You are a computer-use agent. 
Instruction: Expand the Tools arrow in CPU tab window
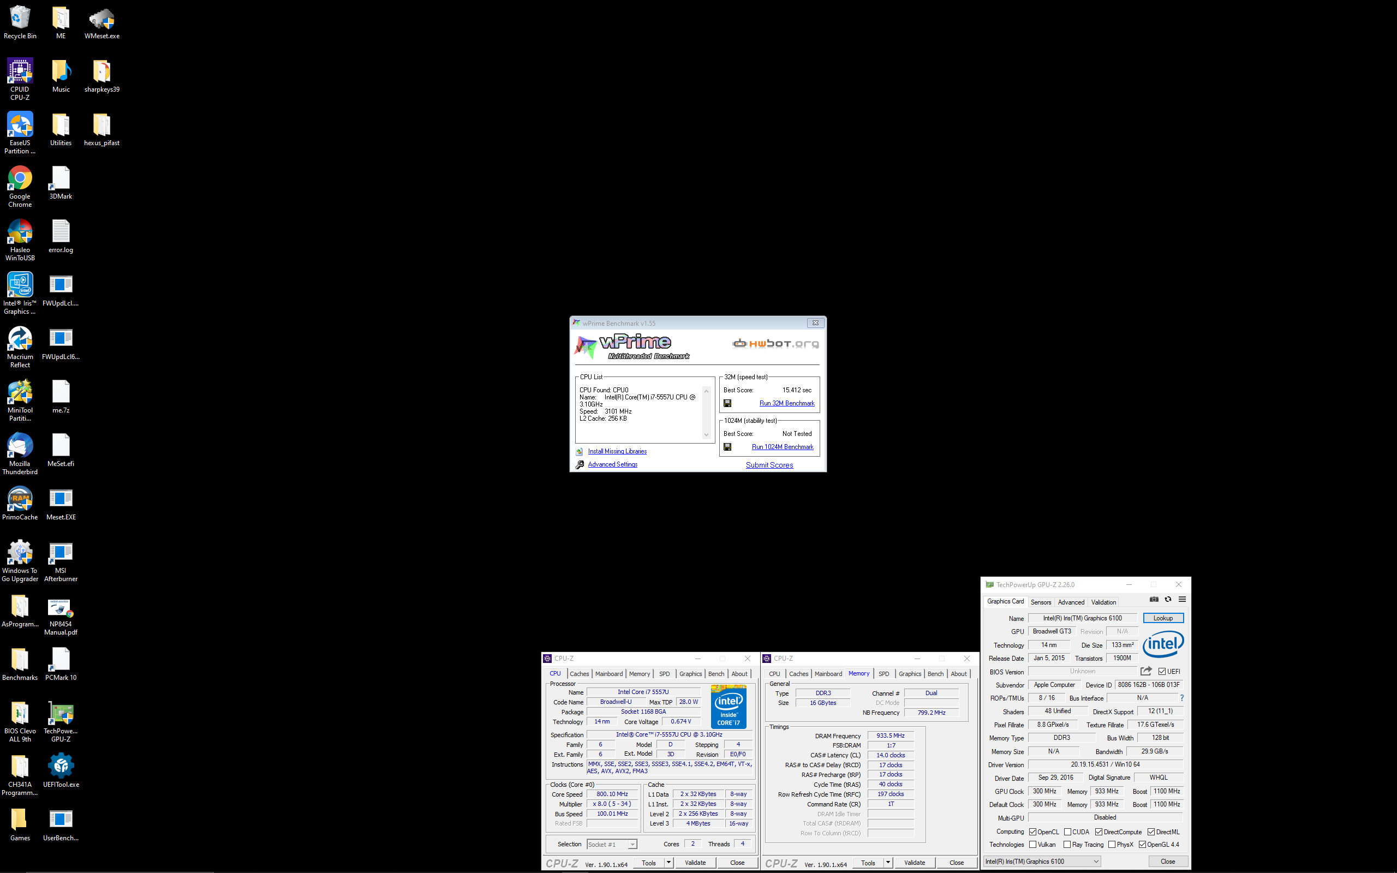668,863
